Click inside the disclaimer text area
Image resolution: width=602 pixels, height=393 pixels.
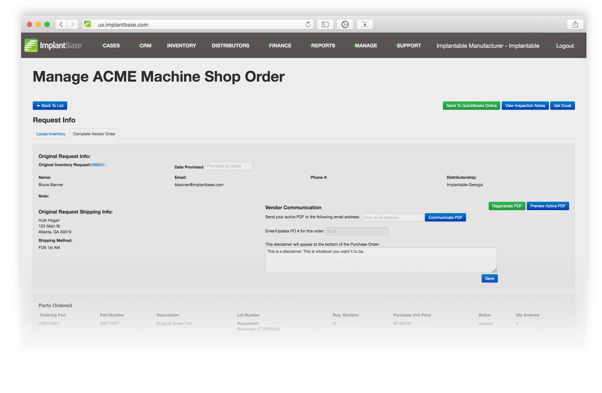381,260
